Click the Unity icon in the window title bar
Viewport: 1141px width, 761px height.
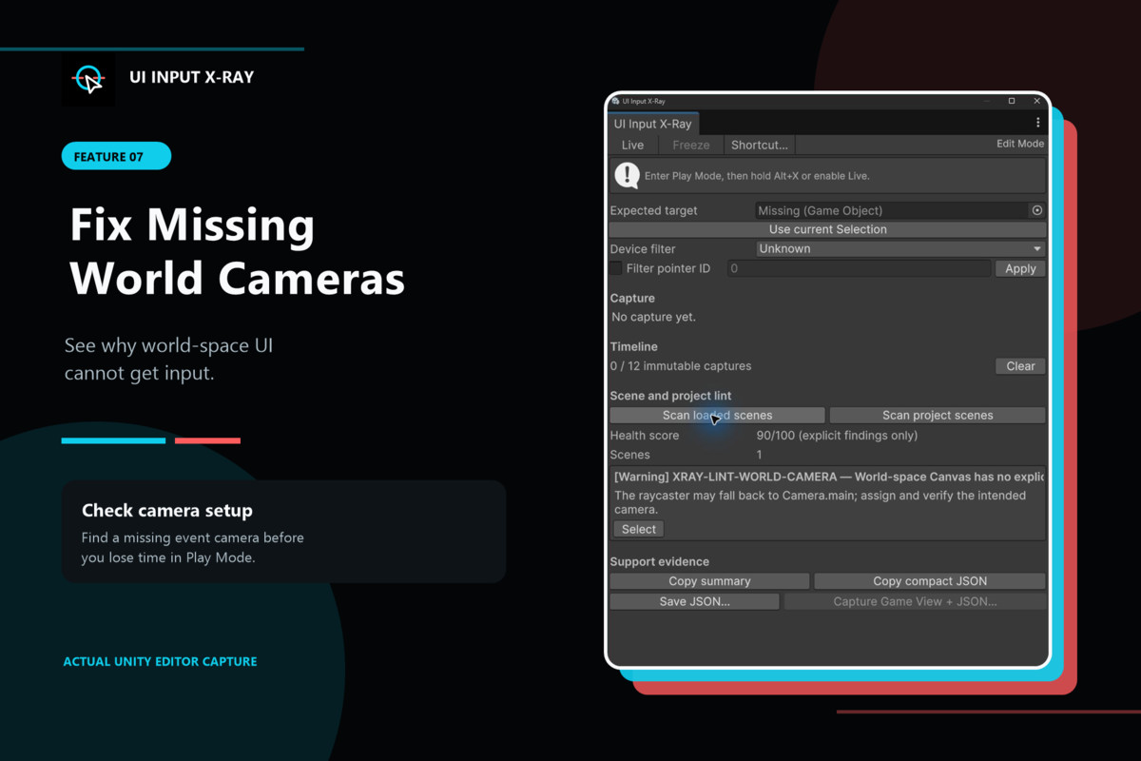pos(616,101)
